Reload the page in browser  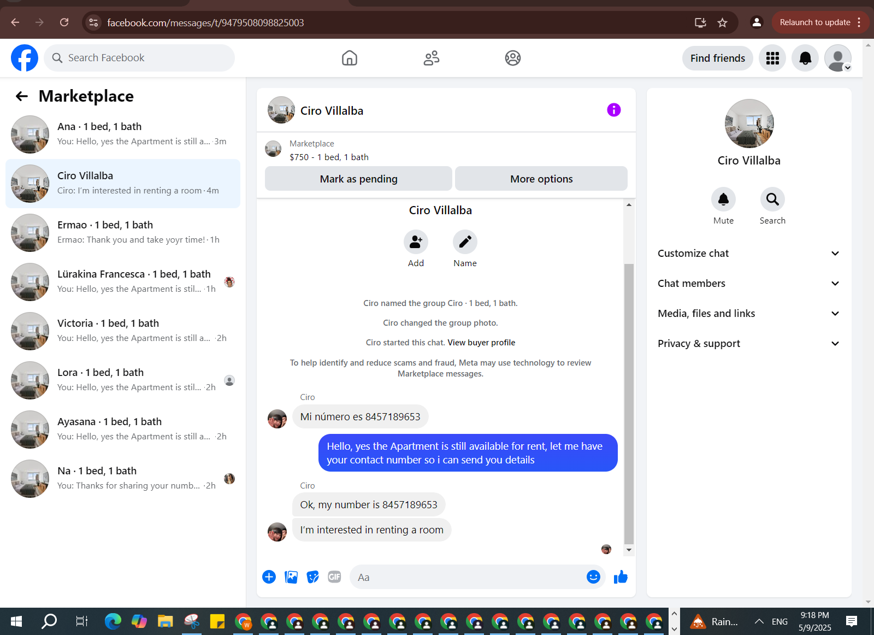(x=64, y=22)
